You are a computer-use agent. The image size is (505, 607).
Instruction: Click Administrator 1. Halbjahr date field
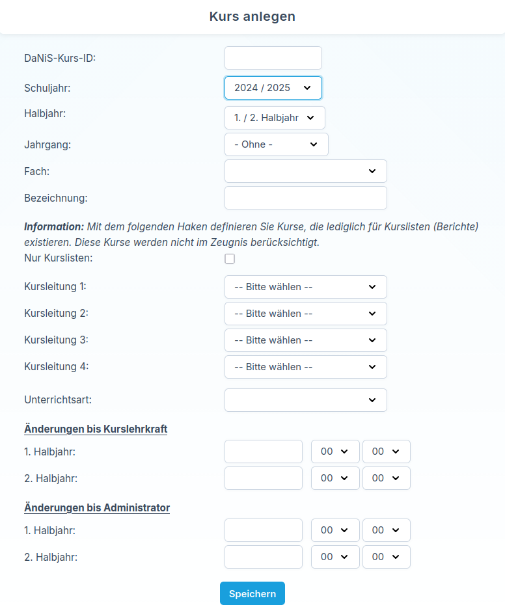[x=264, y=530]
